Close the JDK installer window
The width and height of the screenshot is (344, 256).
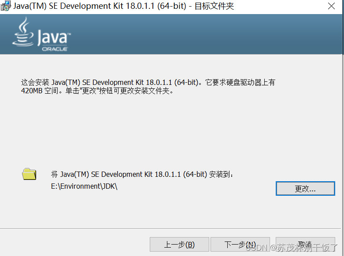click(331, 6)
